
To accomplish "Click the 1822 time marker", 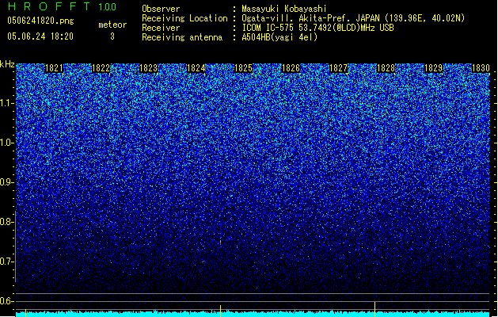I will (101, 68).
